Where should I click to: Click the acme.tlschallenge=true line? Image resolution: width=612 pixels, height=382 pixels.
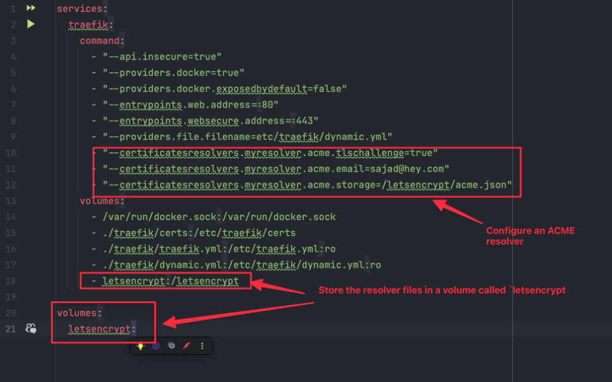pyautogui.click(x=270, y=152)
